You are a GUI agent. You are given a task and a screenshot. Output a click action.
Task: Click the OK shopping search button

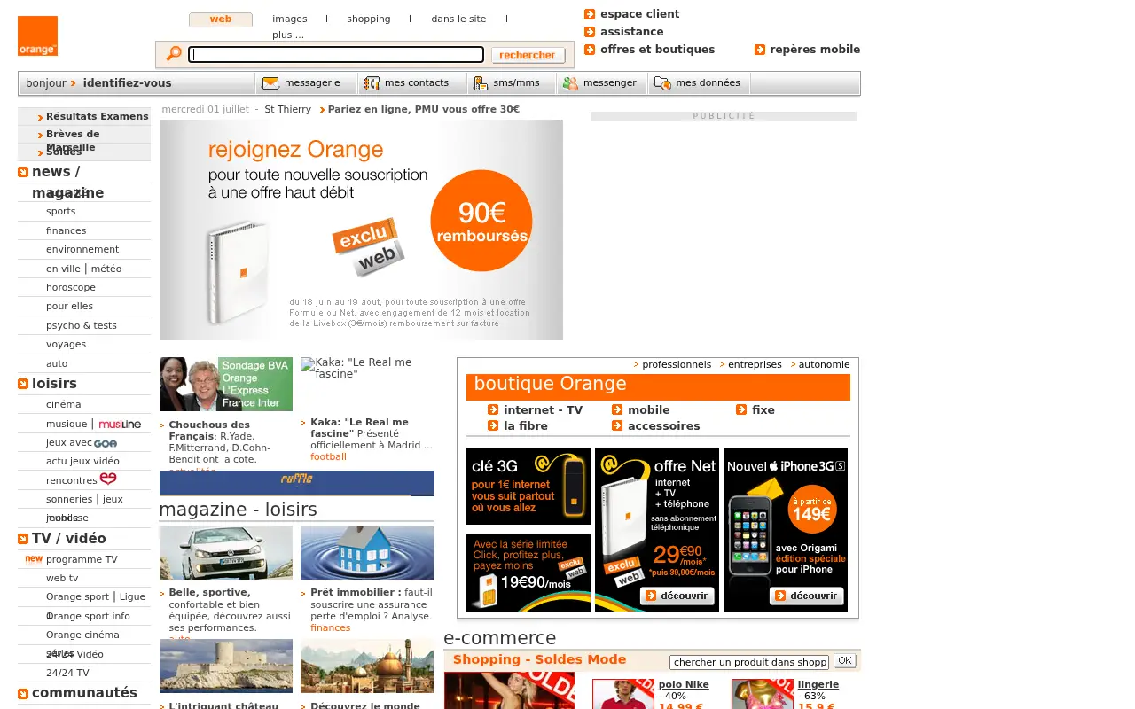[845, 660]
